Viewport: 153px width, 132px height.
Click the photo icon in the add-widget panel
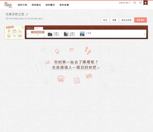coord(9,36)
